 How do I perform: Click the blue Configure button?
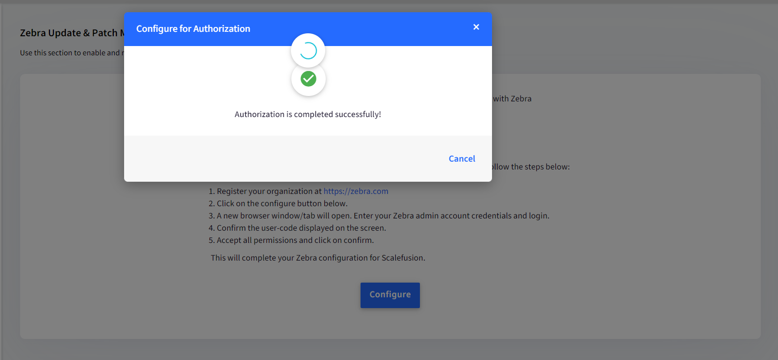pos(390,295)
